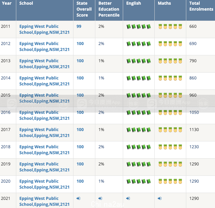Open Epping West Public School link for 2021
Image resolution: width=215 pixels, height=208 pixels.
[x=44, y=201]
